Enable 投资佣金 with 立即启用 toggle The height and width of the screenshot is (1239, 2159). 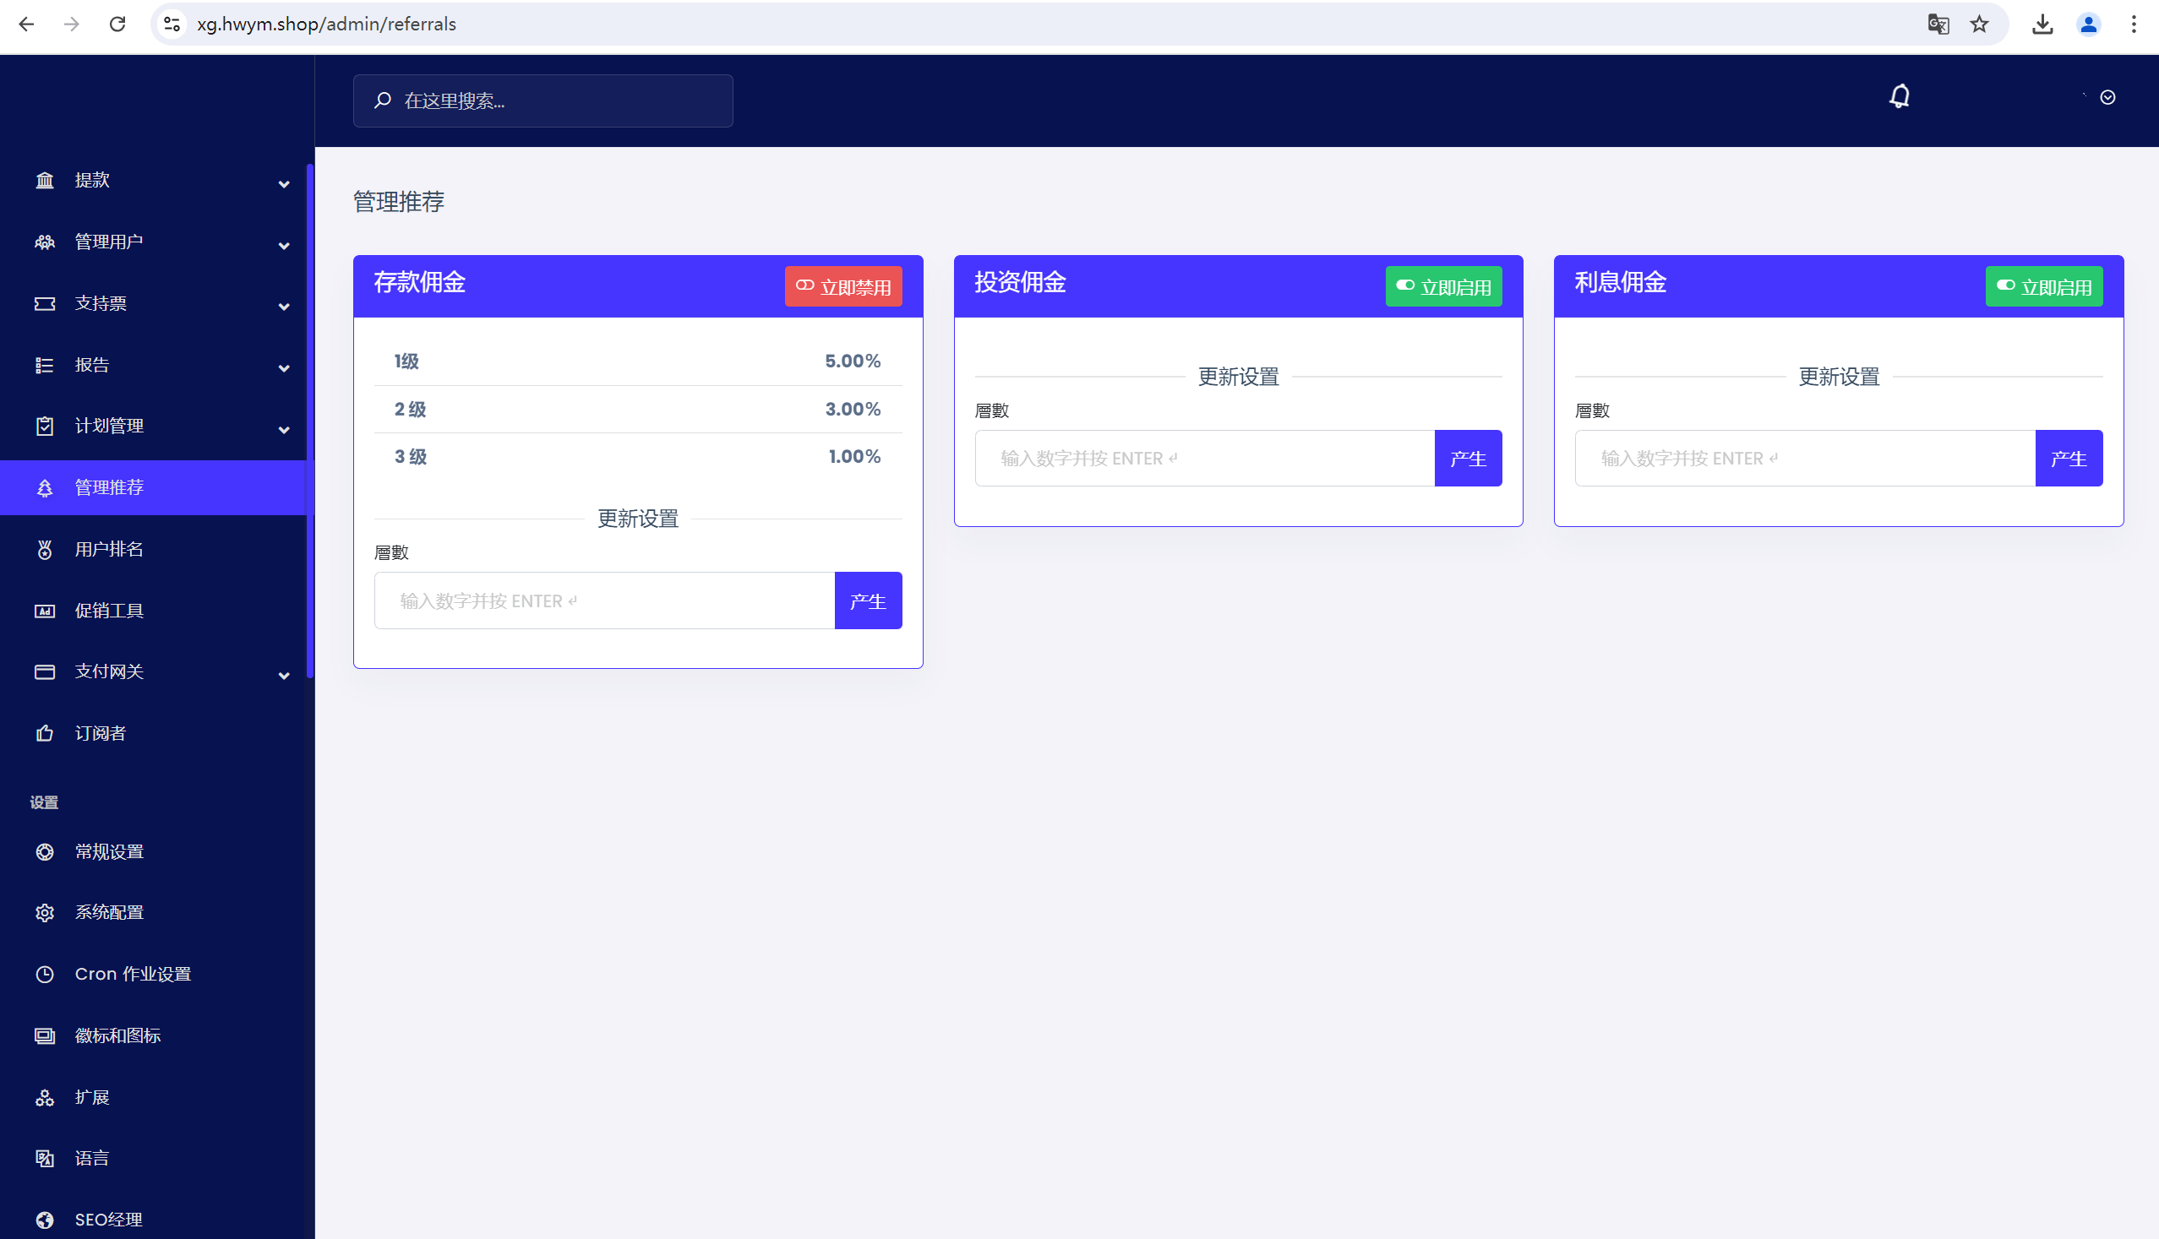(1444, 287)
